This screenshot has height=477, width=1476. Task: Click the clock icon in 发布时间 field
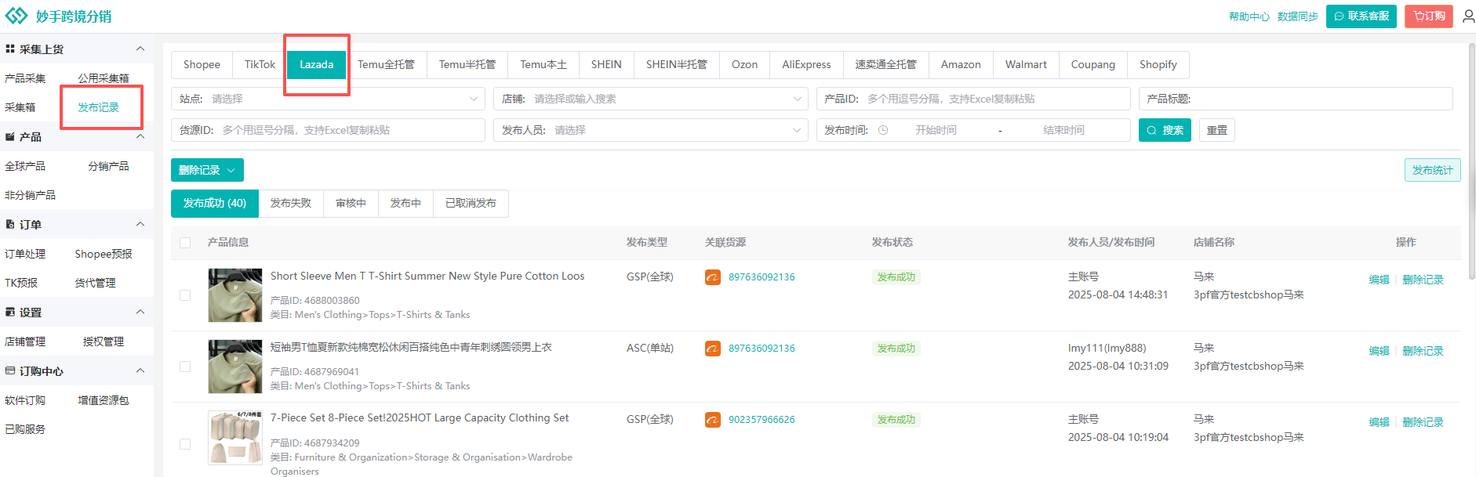(883, 131)
